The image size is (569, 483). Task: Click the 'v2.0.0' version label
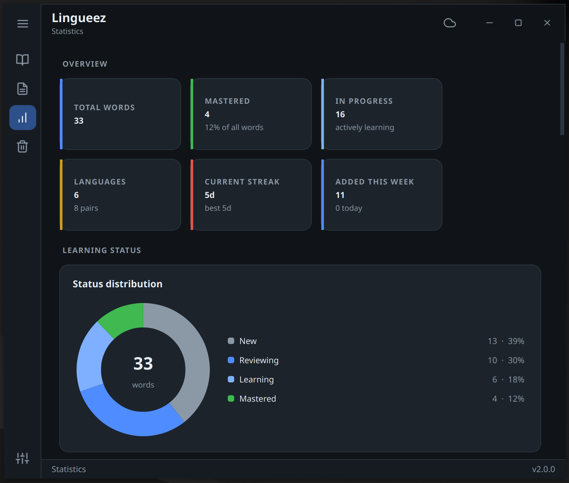pos(543,469)
